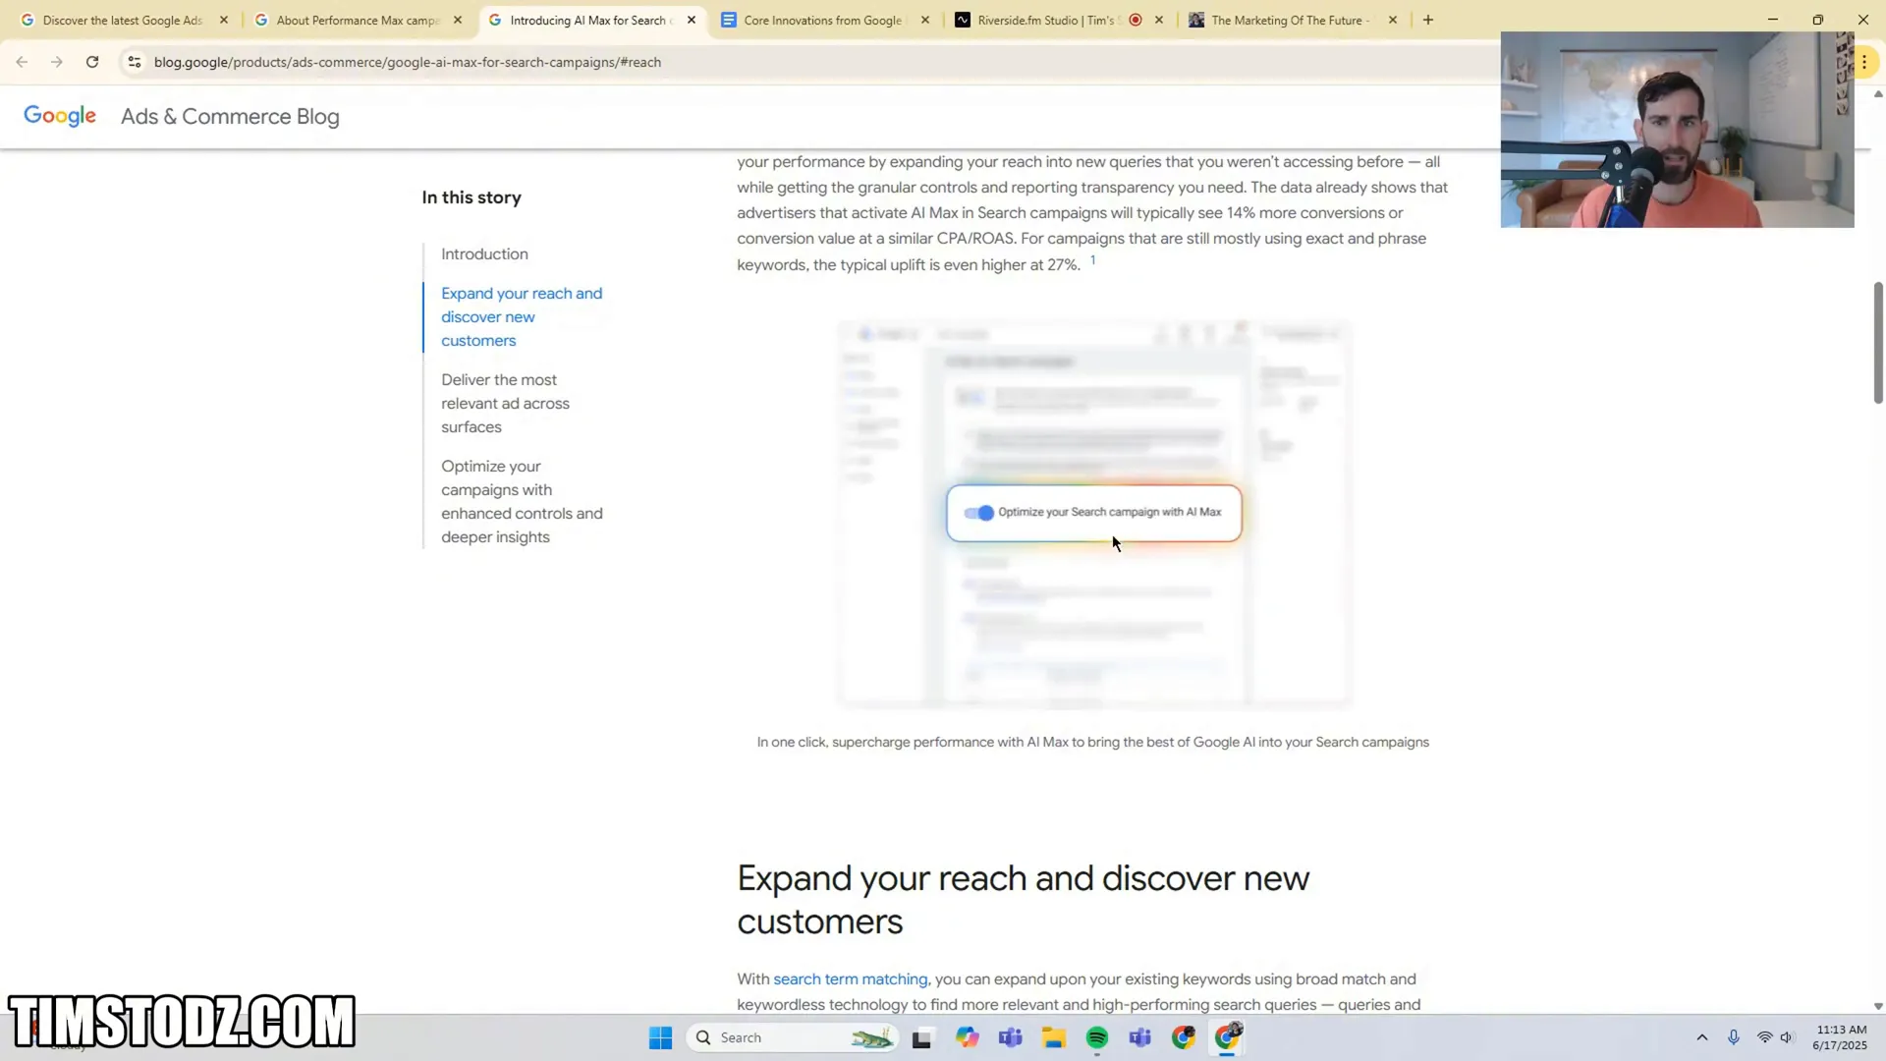Open Spotify from taskbar
The width and height of the screenshot is (1886, 1061).
1097,1037
